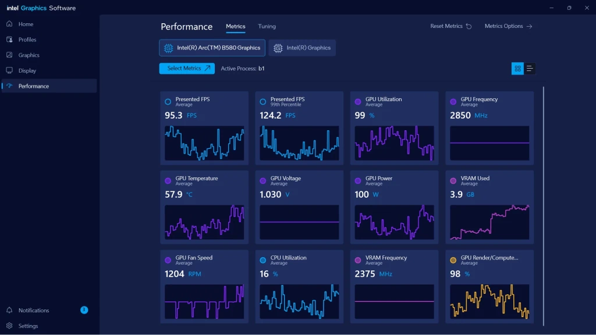Click the GPU Render/Compute graph
The height and width of the screenshot is (335, 596).
pos(489,302)
